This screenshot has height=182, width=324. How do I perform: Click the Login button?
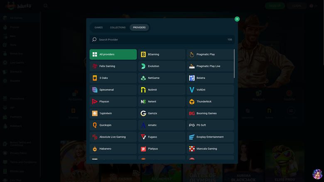297,6
